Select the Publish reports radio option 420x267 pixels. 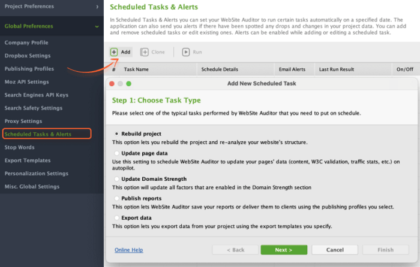click(x=116, y=198)
